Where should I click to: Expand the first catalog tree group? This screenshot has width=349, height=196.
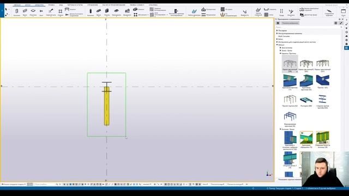coord(277,30)
